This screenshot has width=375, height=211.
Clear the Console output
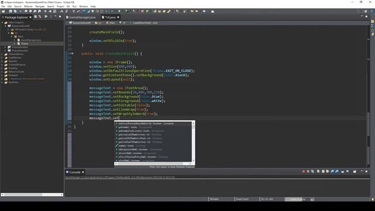318,172
